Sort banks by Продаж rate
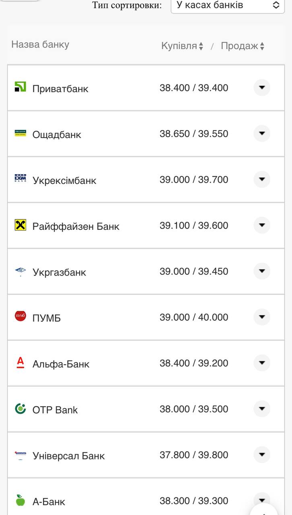Image resolution: width=292 pixels, height=515 pixels. coord(243,46)
